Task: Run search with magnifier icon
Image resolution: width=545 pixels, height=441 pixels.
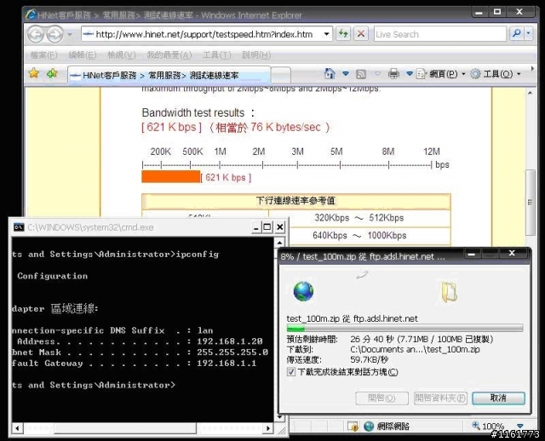Action: click(517, 34)
